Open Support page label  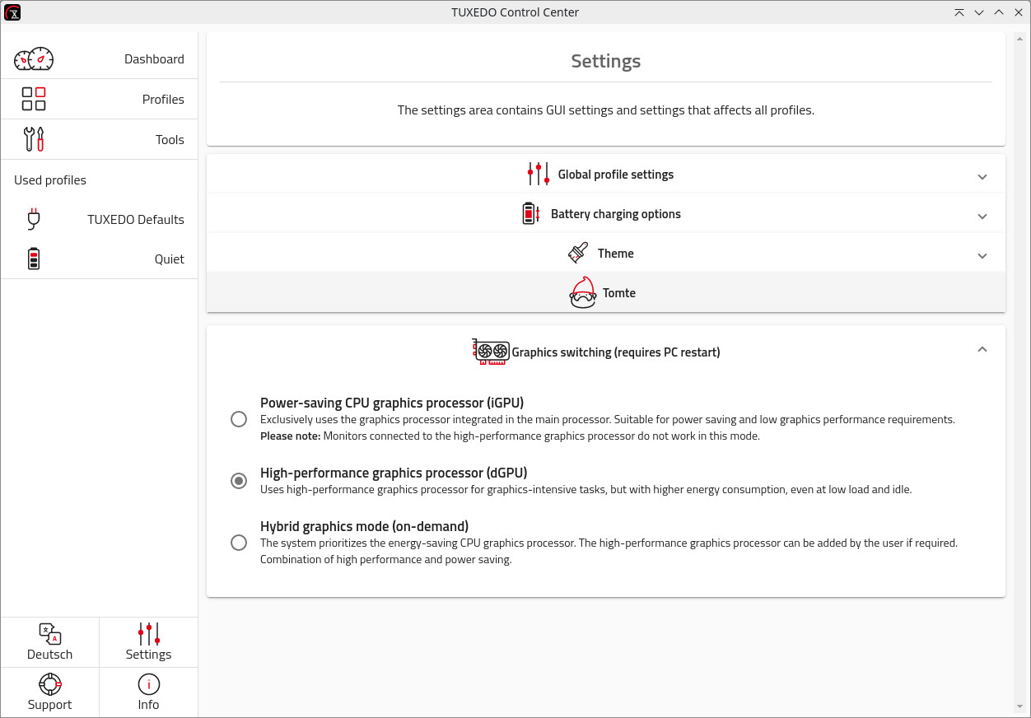point(50,705)
